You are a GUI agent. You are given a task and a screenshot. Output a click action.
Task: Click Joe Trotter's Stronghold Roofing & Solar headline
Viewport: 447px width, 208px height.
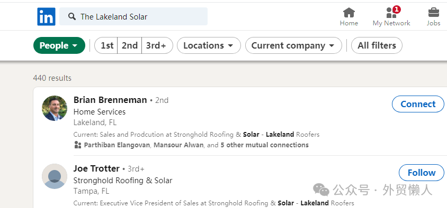pos(123,181)
